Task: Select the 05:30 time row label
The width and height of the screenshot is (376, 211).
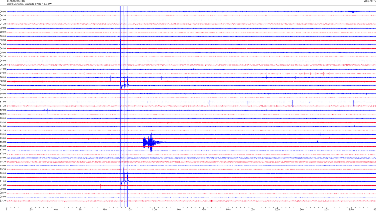Action: tap(3, 57)
